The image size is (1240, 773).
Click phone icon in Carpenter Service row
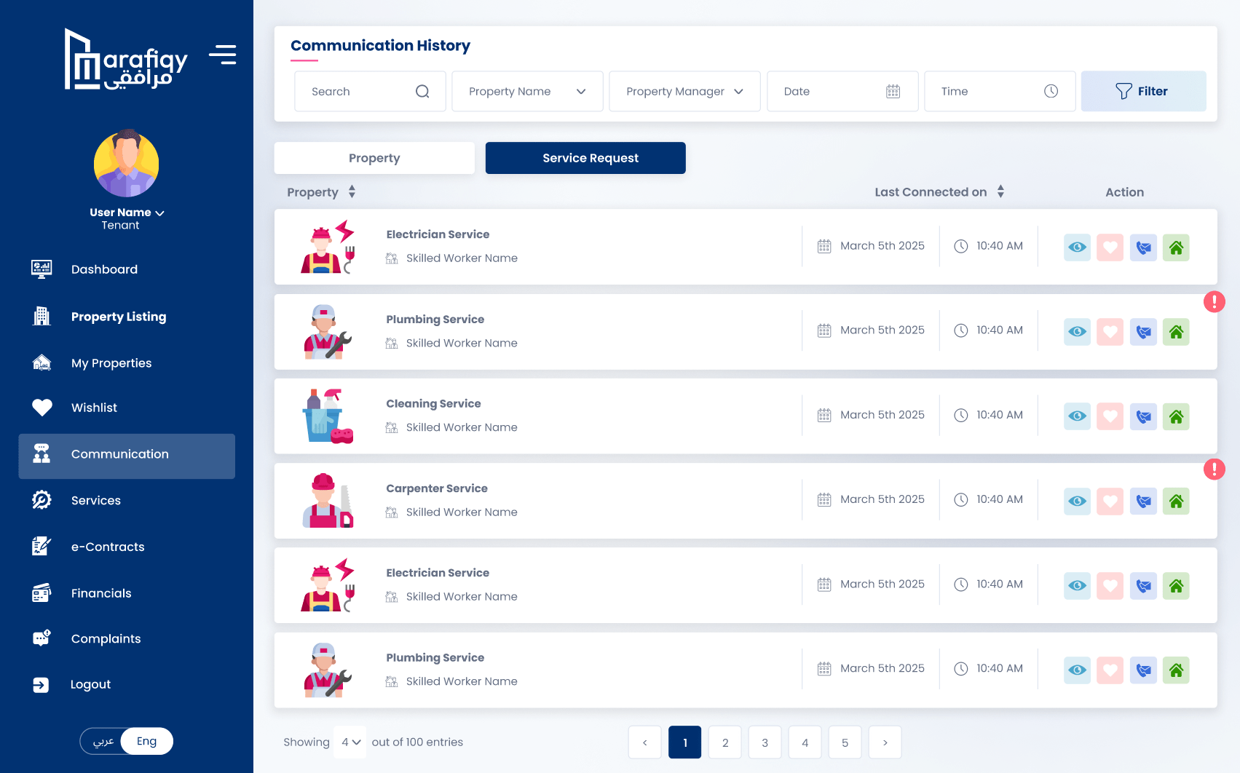pos(1143,501)
